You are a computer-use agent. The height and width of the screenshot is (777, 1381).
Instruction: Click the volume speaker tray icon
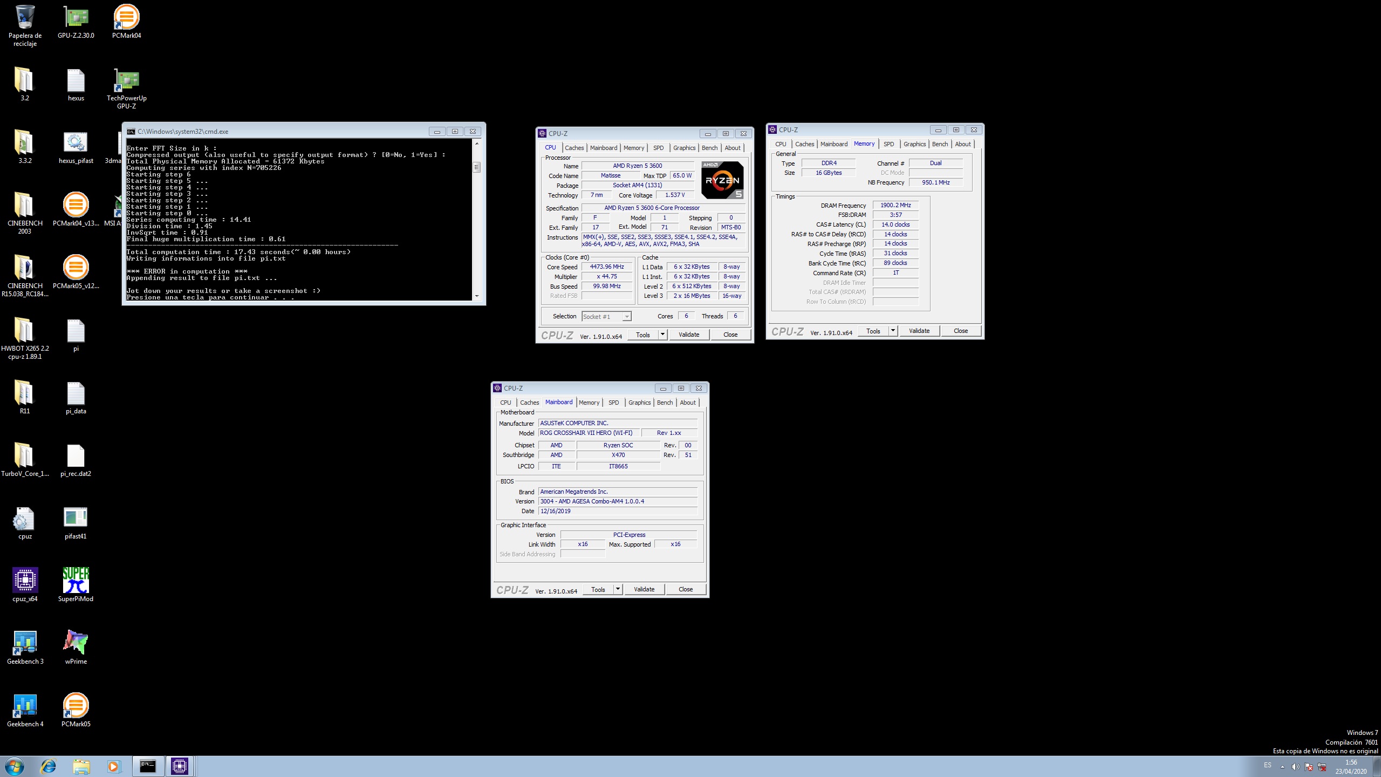point(1296,767)
